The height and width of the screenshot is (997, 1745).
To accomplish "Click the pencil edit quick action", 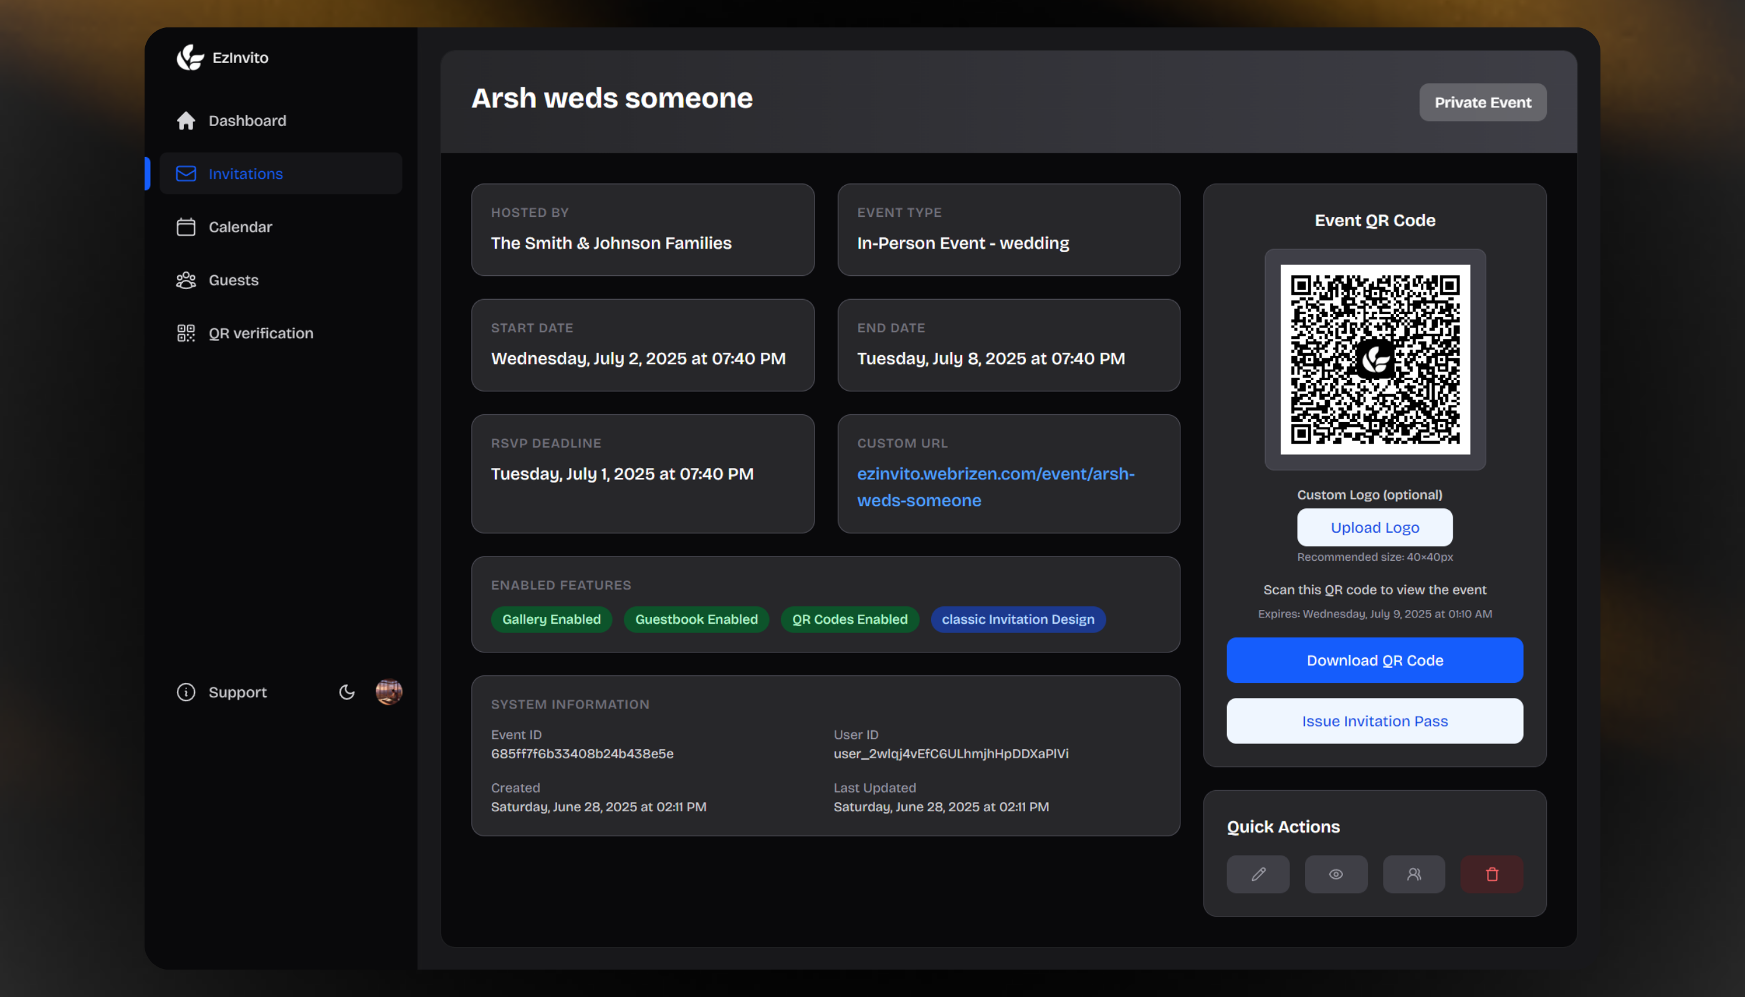I will (1258, 874).
